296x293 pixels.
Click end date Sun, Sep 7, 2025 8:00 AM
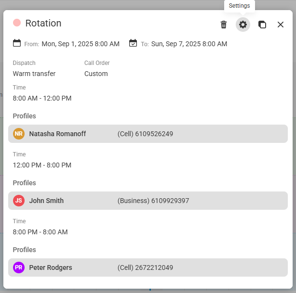point(189,44)
